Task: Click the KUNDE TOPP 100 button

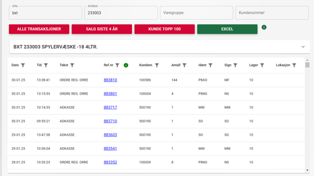Action: (164, 29)
